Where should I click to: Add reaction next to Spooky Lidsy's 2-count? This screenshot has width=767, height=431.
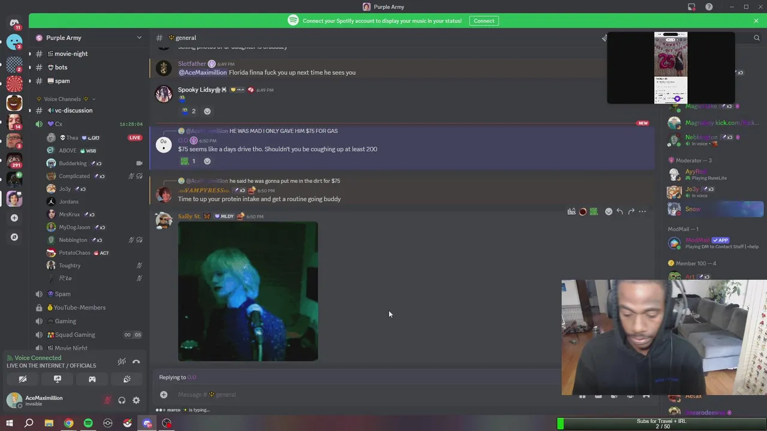coord(207,111)
